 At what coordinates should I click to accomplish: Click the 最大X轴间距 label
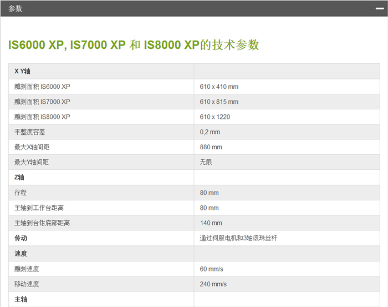(32, 147)
